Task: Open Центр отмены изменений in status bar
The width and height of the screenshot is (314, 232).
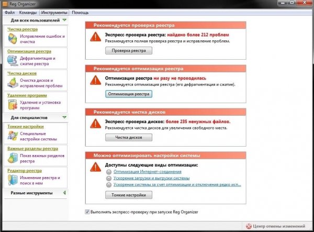Action: coord(276,226)
